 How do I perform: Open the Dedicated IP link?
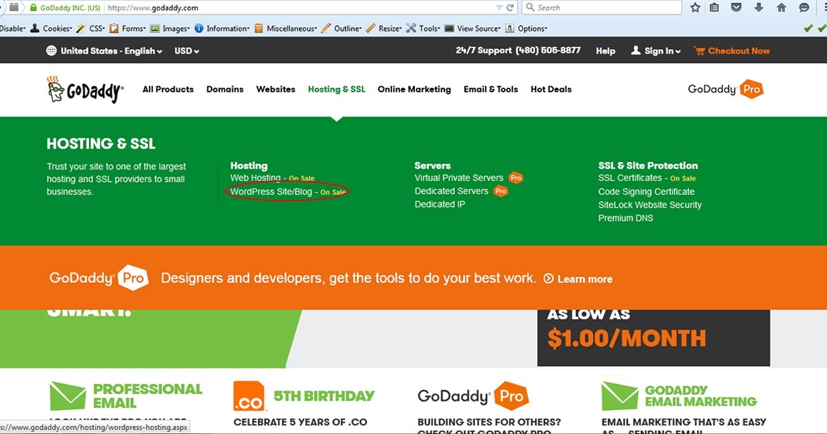point(440,205)
